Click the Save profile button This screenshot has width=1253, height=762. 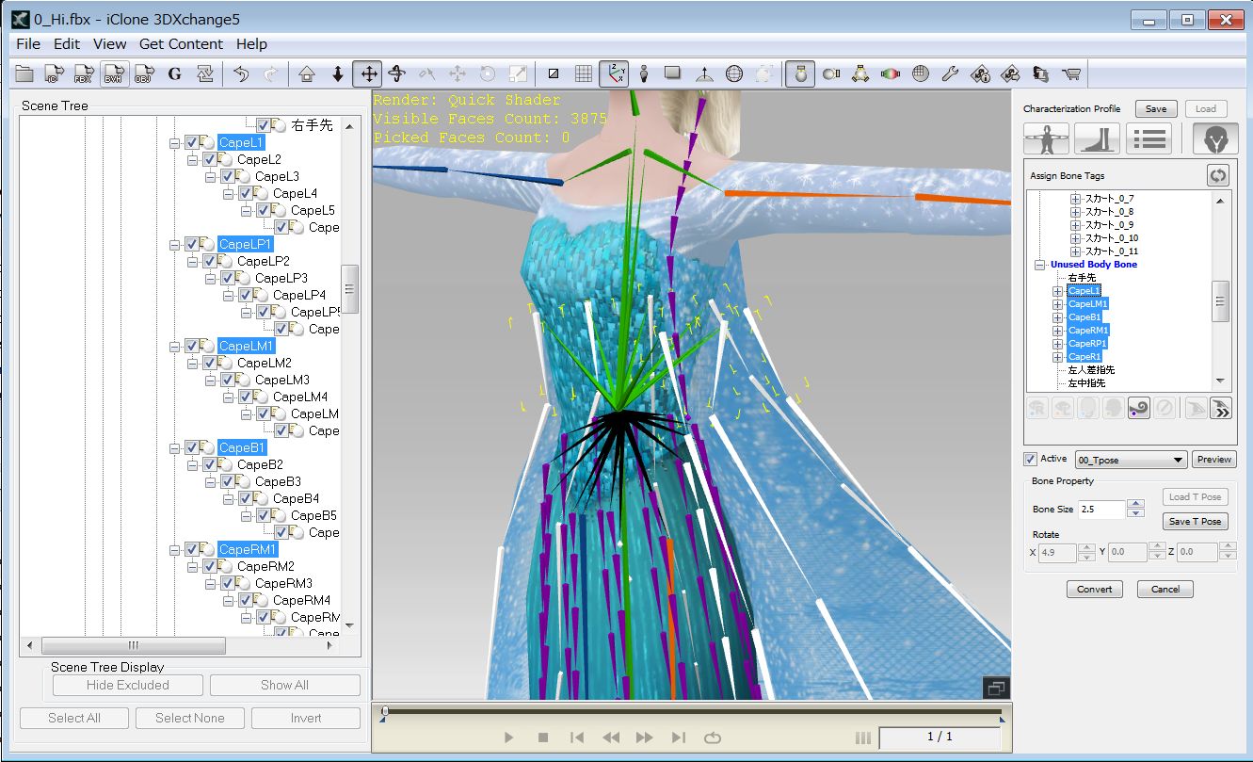tap(1156, 108)
